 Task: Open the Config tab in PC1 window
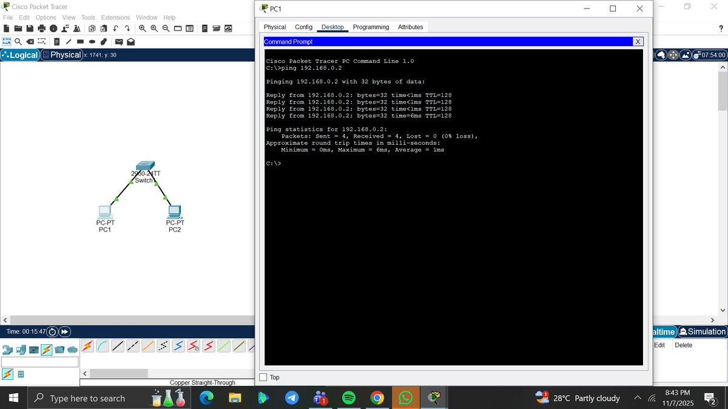click(x=303, y=27)
